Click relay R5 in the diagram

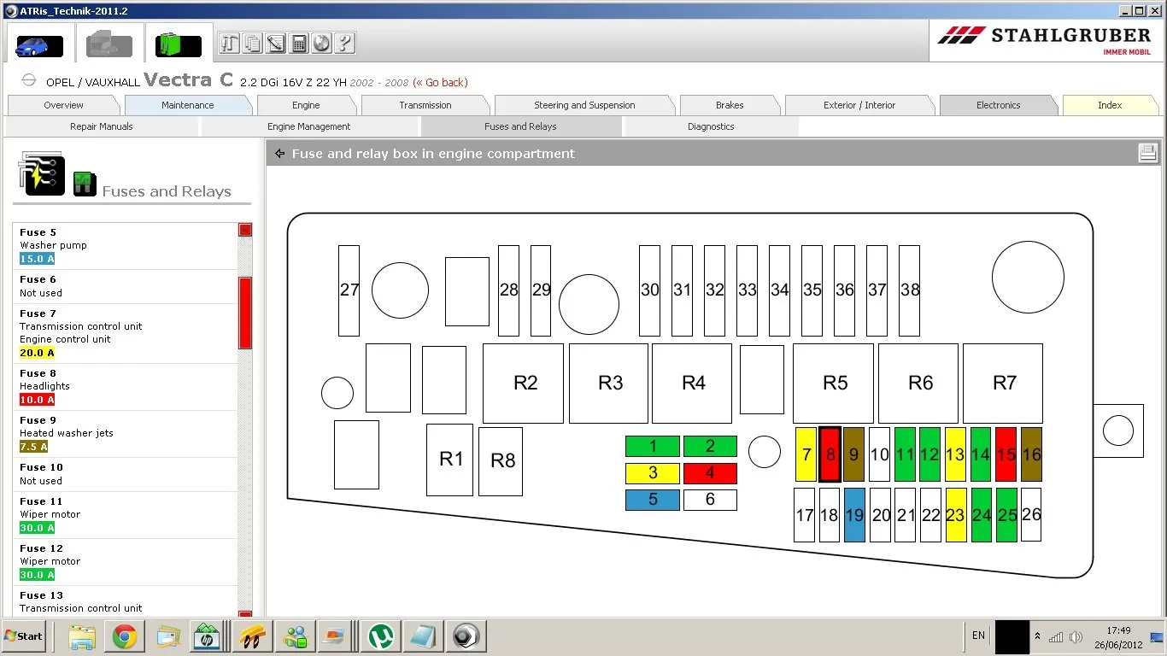click(834, 384)
